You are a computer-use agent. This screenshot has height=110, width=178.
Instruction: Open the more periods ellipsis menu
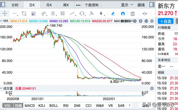[x=78, y=5]
